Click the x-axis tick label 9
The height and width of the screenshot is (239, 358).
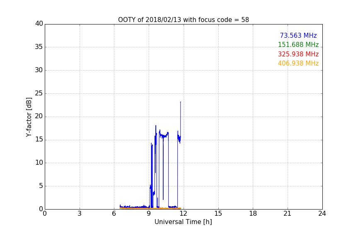pos(149,214)
